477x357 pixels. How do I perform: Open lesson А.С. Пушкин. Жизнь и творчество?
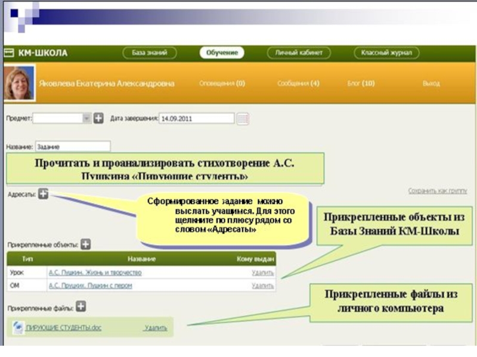point(95,273)
